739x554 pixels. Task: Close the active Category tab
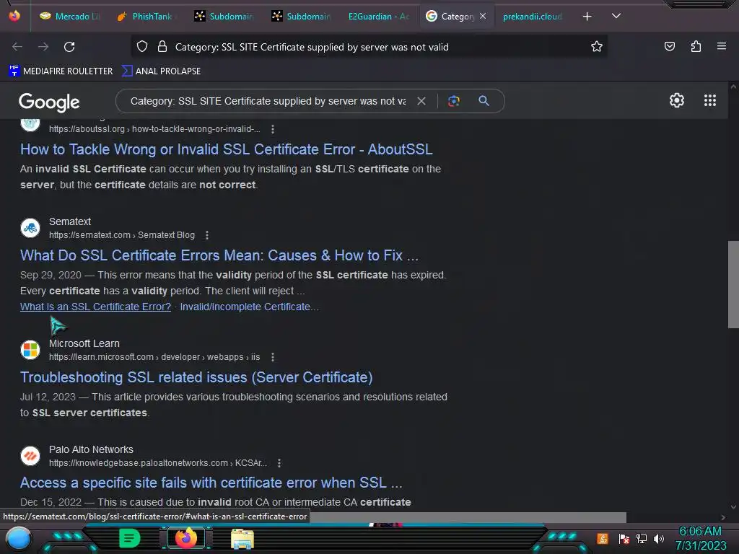coord(483,16)
